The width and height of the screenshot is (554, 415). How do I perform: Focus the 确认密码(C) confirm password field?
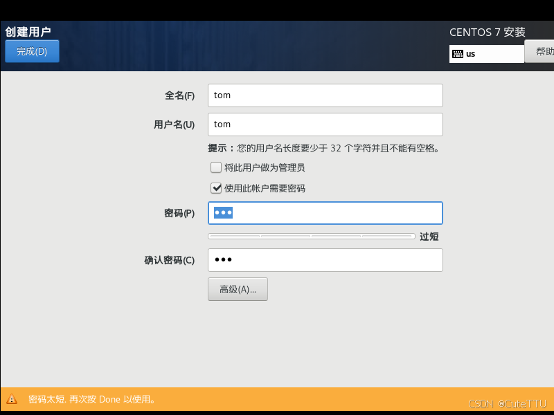coord(325,260)
